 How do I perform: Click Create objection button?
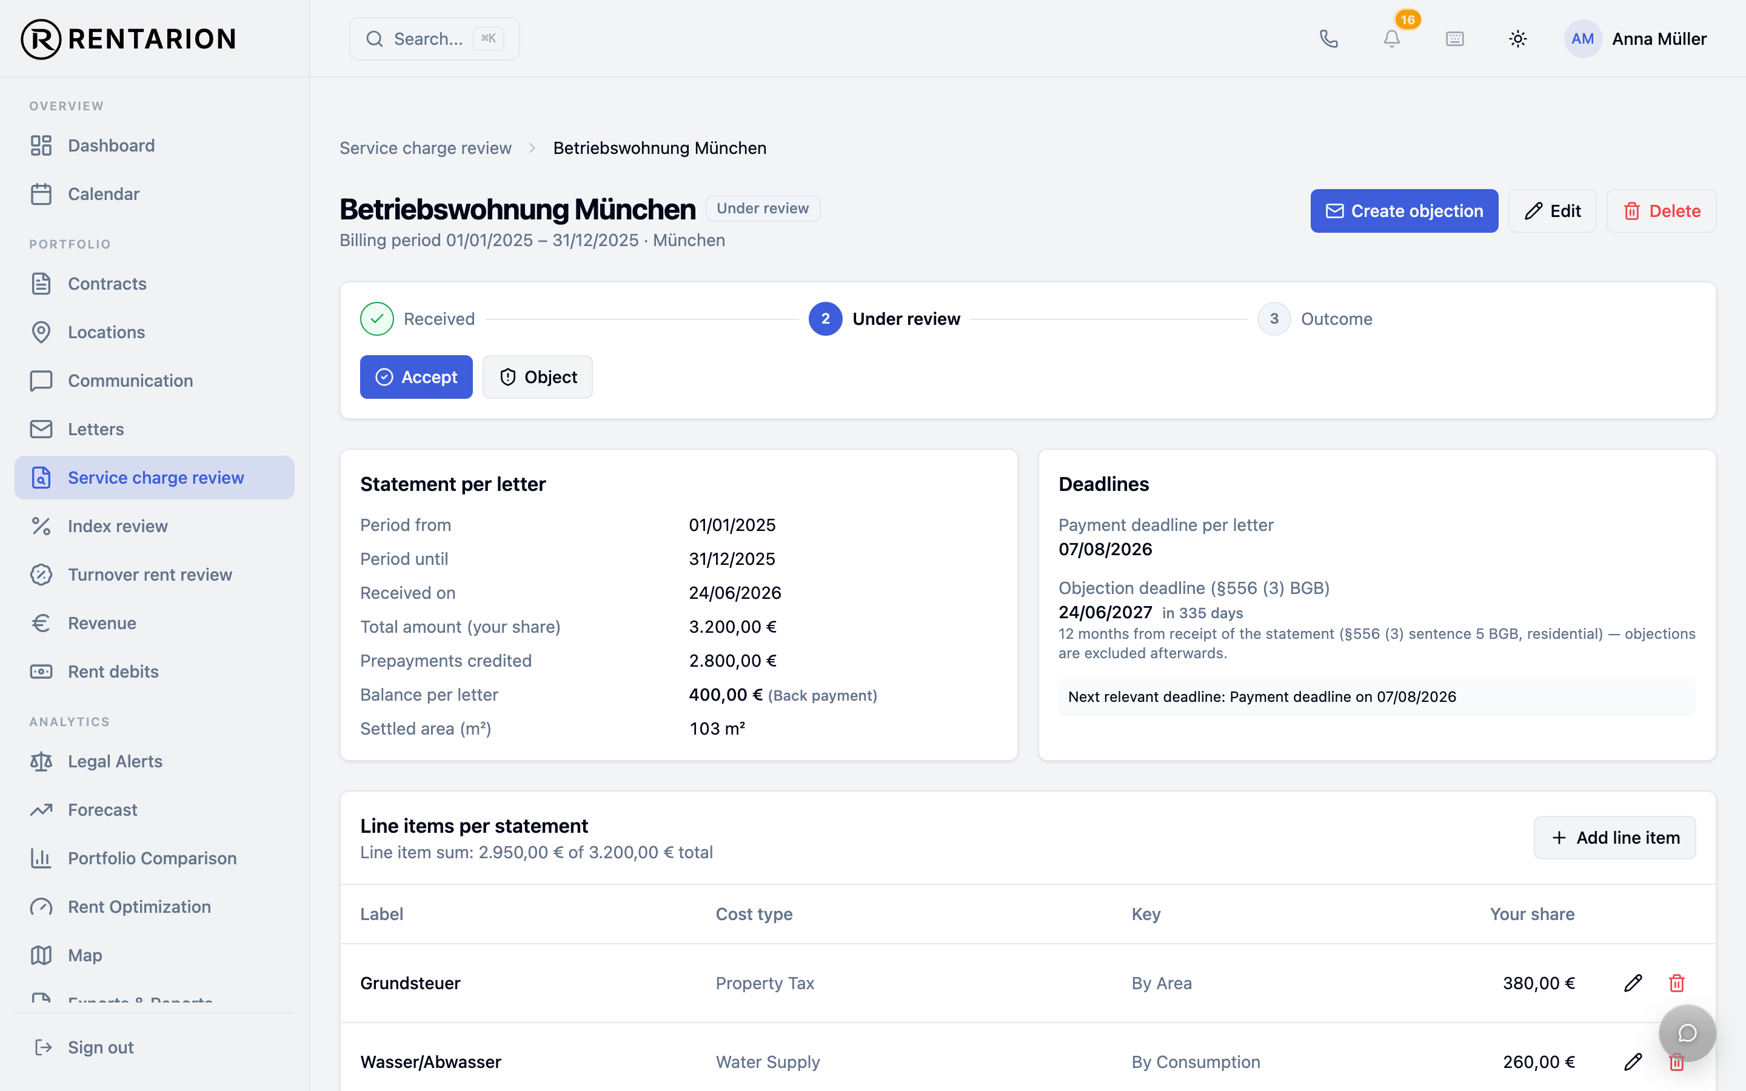coord(1404,211)
